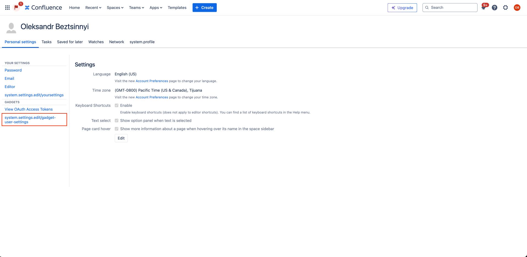Open the settings gear icon
Screen dimensions: 527x257
pyautogui.click(x=506, y=7)
